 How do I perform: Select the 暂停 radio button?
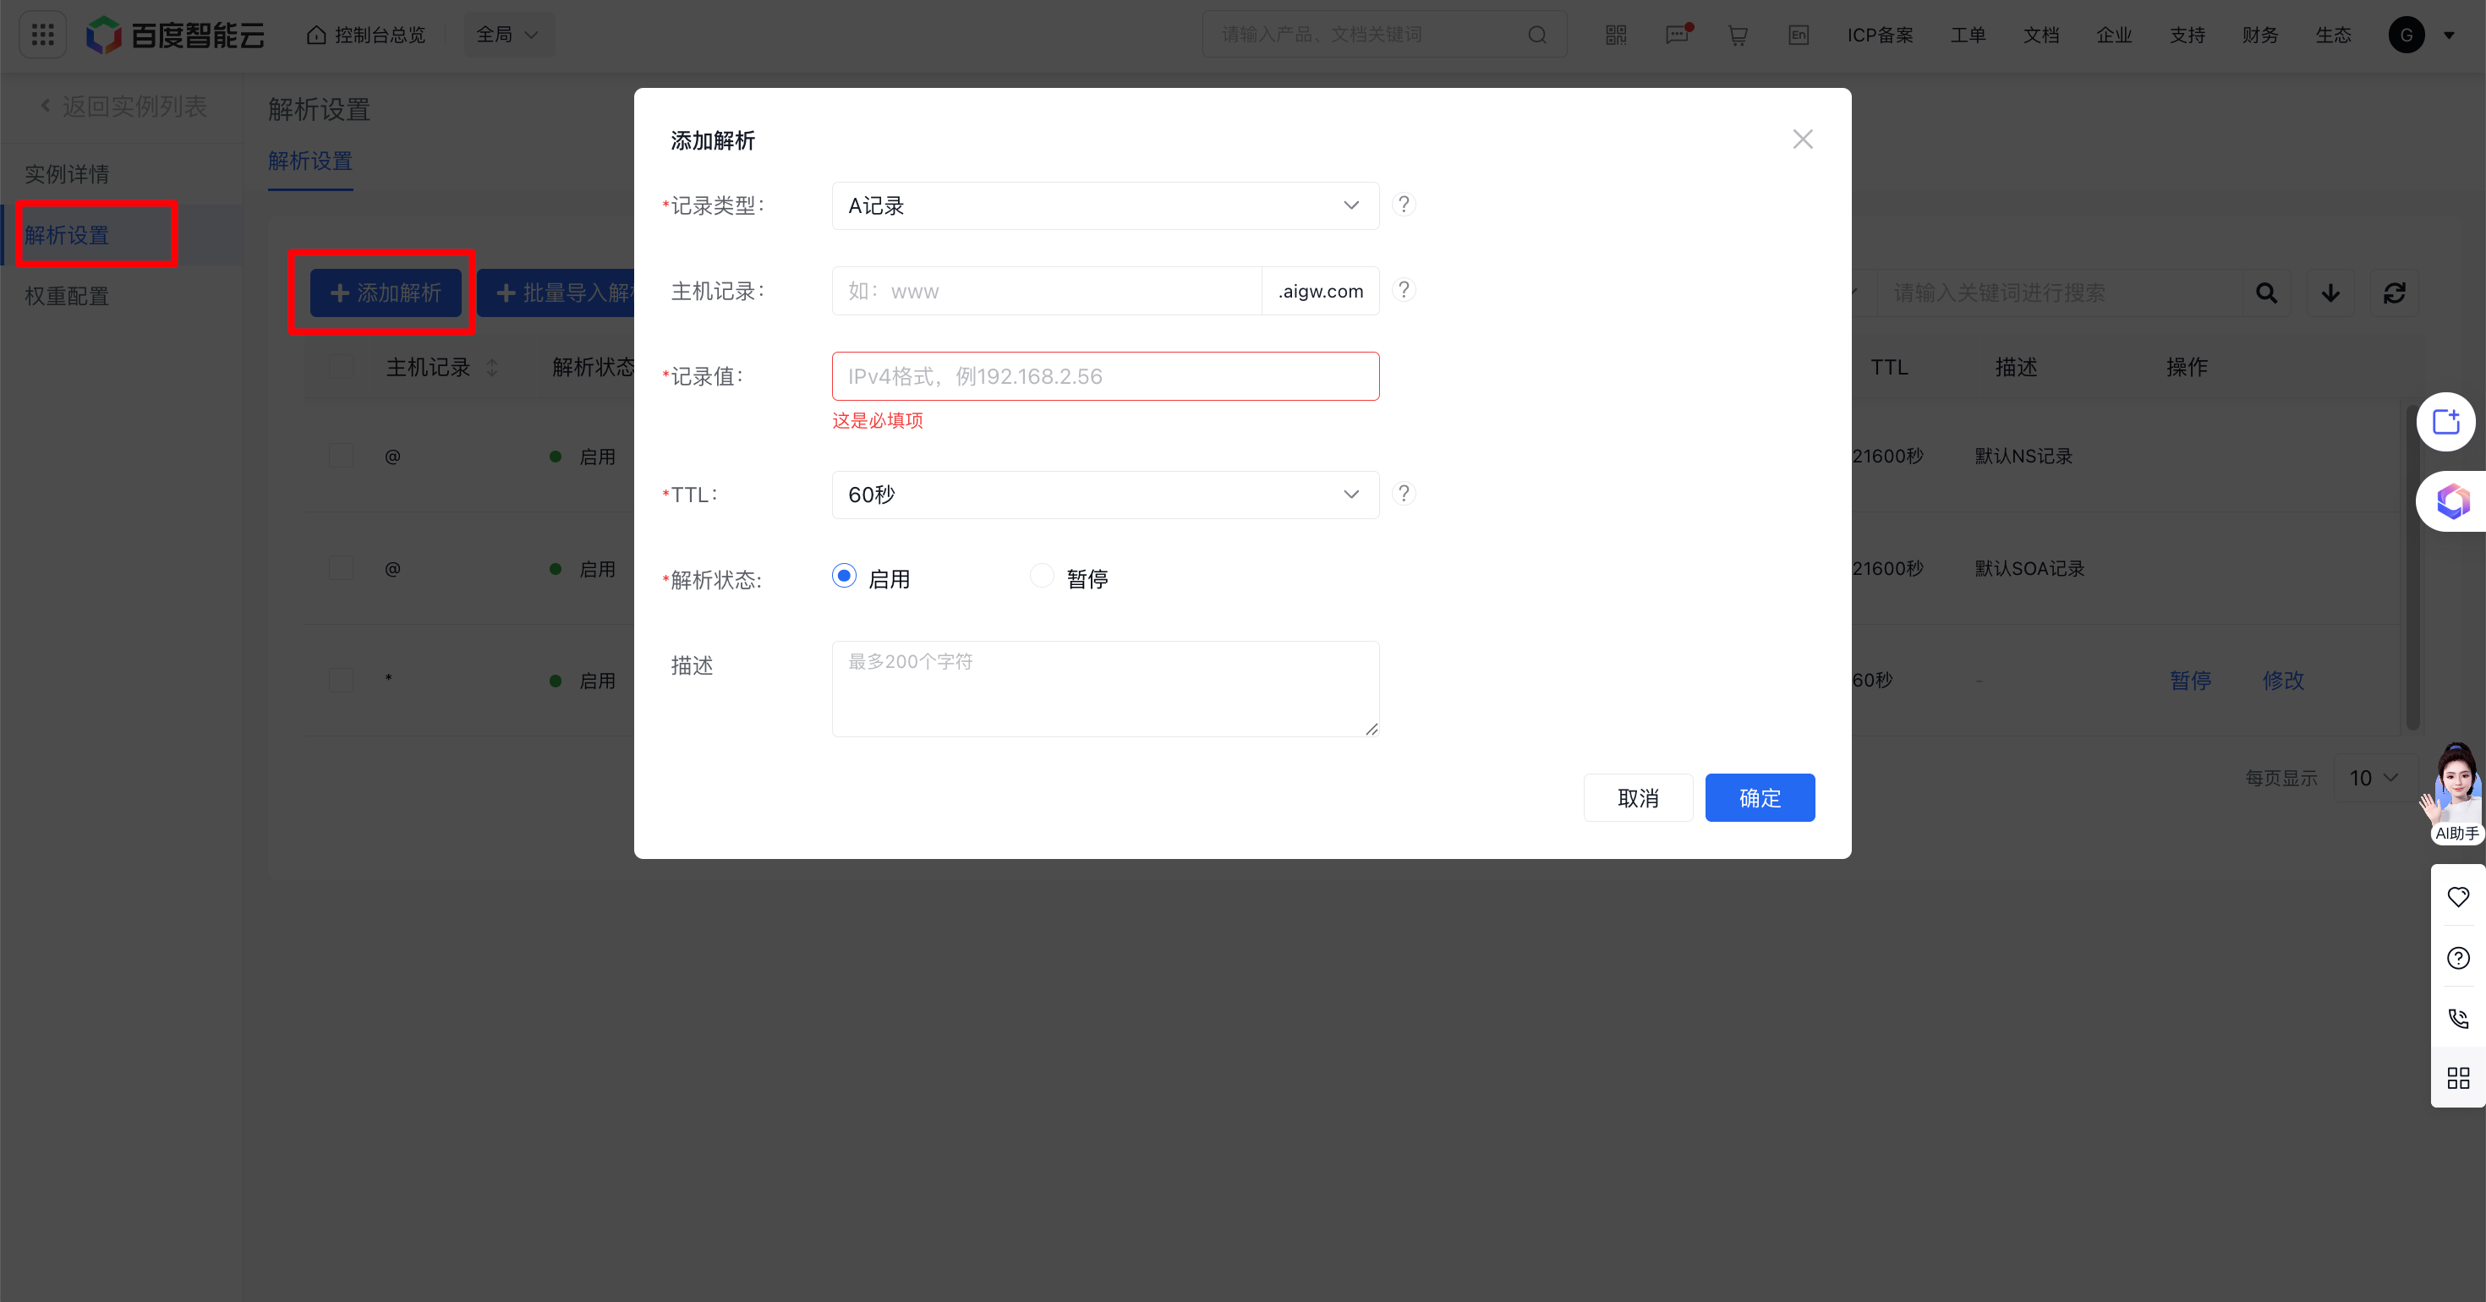[x=1041, y=577]
